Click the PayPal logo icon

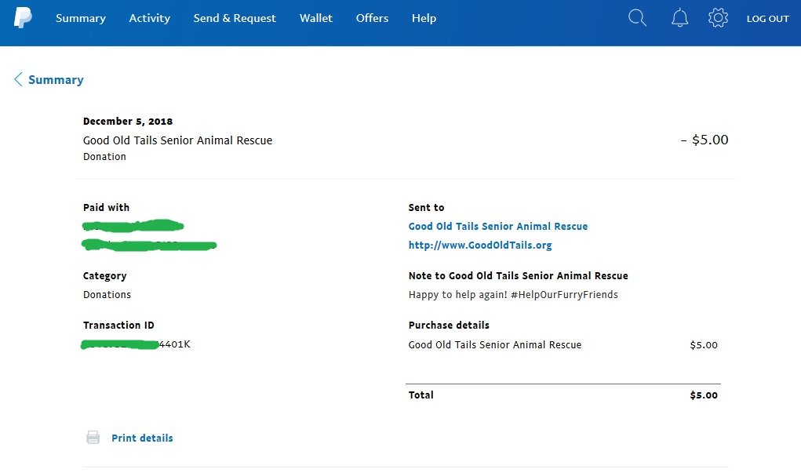click(23, 18)
